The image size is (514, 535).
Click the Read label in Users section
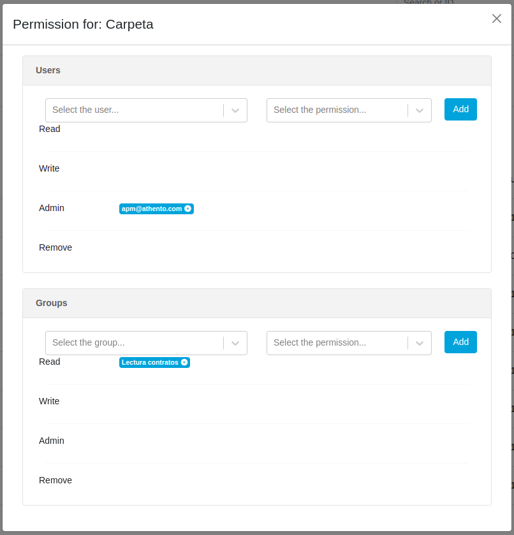50,129
